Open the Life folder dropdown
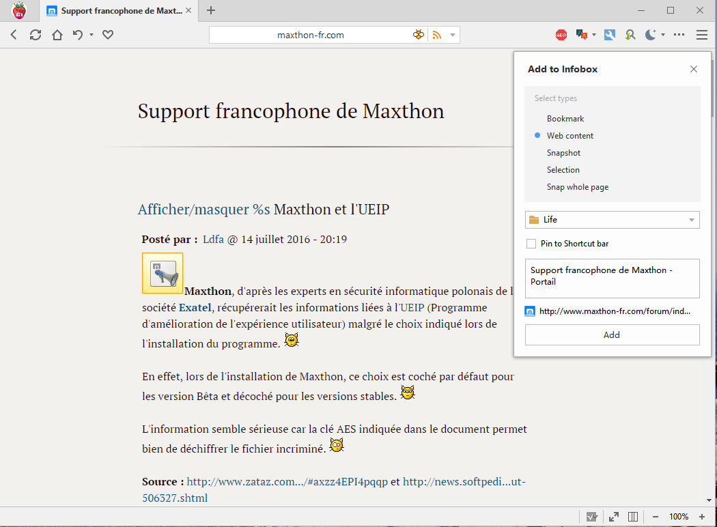 click(x=613, y=220)
